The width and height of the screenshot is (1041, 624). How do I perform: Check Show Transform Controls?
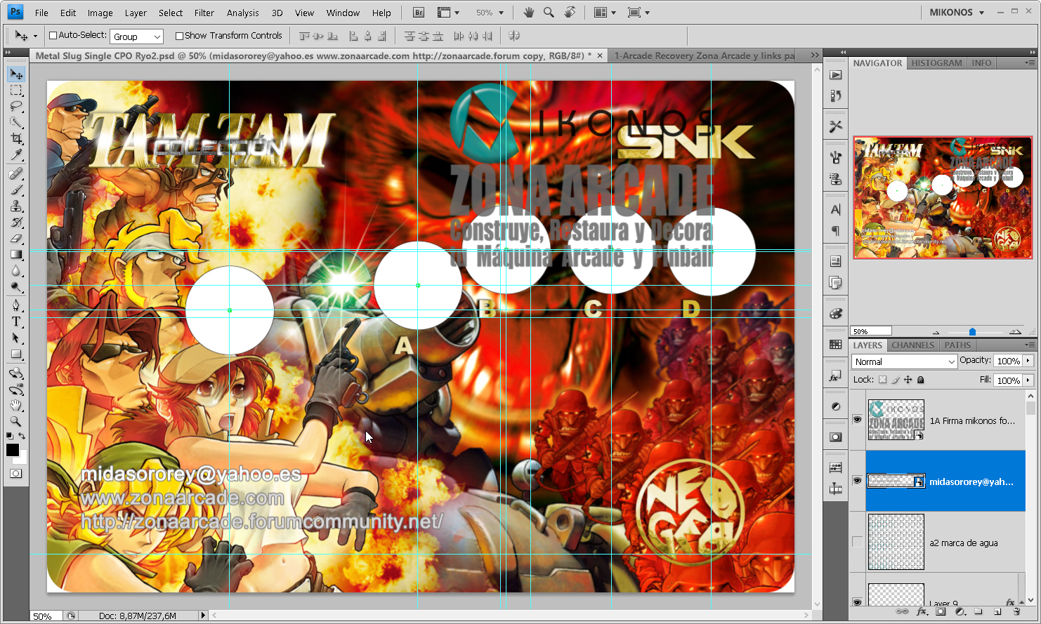[179, 36]
